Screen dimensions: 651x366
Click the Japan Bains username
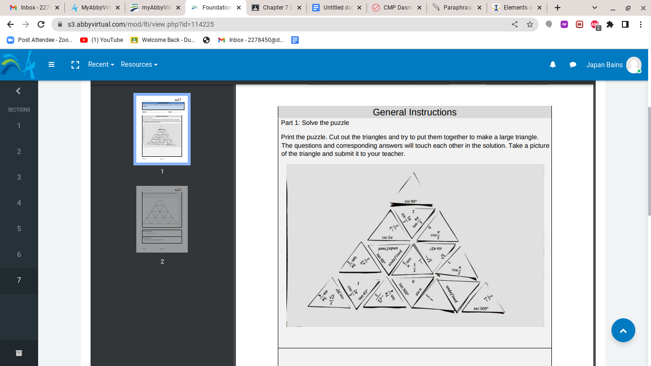(x=604, y=65)
